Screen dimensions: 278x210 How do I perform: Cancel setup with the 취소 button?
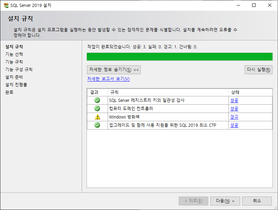click(257, 201)
